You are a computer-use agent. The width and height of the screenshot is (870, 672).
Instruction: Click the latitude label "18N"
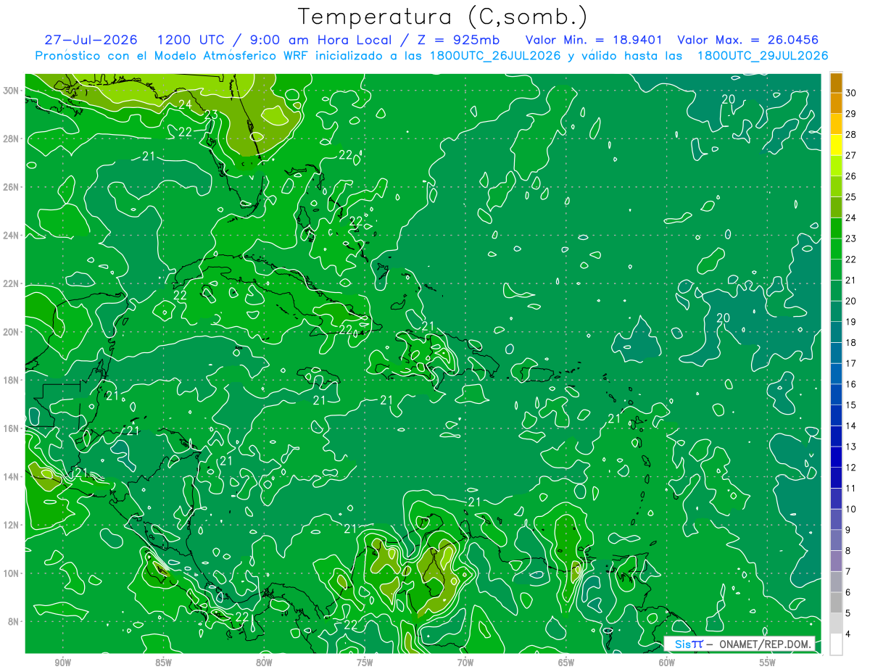click(12, 380)
